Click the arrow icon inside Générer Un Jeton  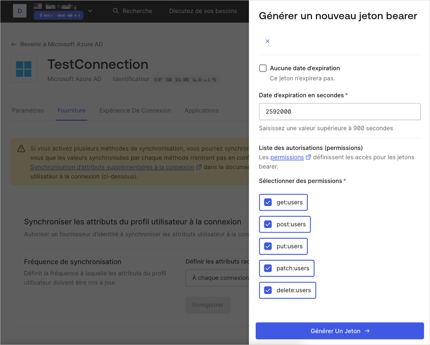tap(367, 331)
